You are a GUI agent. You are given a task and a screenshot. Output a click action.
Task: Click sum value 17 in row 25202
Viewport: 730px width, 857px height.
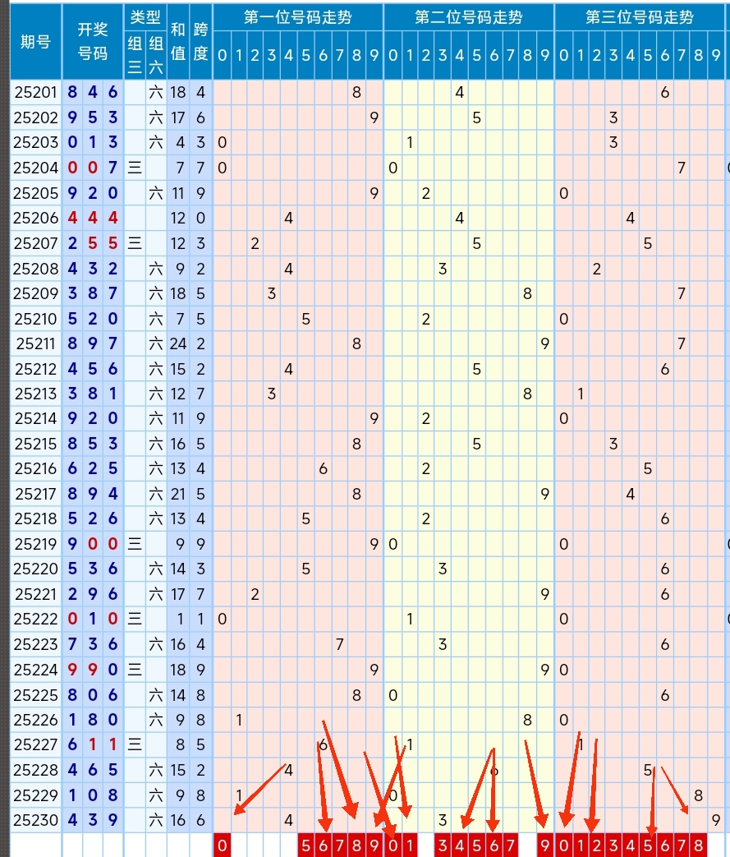coord(177,117)
